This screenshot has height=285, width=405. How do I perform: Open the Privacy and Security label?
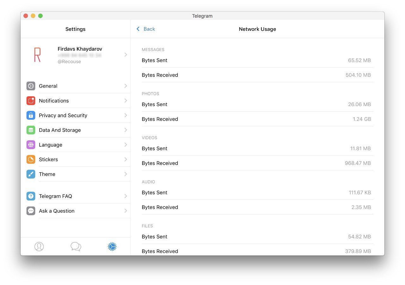63,116
